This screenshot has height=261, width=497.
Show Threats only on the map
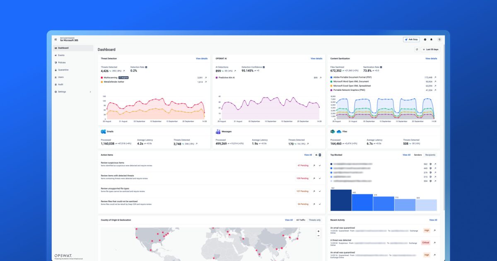315,220
